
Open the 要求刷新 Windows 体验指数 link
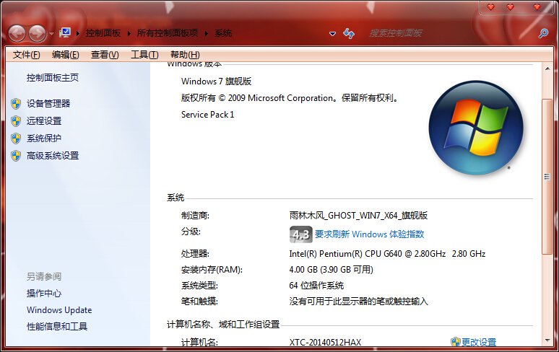pyautogui.click(x=369, y=234)
